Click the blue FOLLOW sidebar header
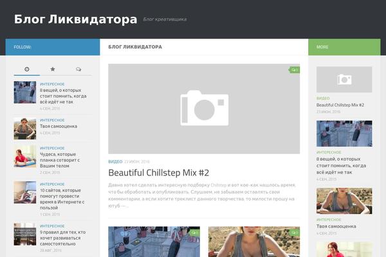The height and width of the screenshot is (257, 386). click(x=53, y=47)
